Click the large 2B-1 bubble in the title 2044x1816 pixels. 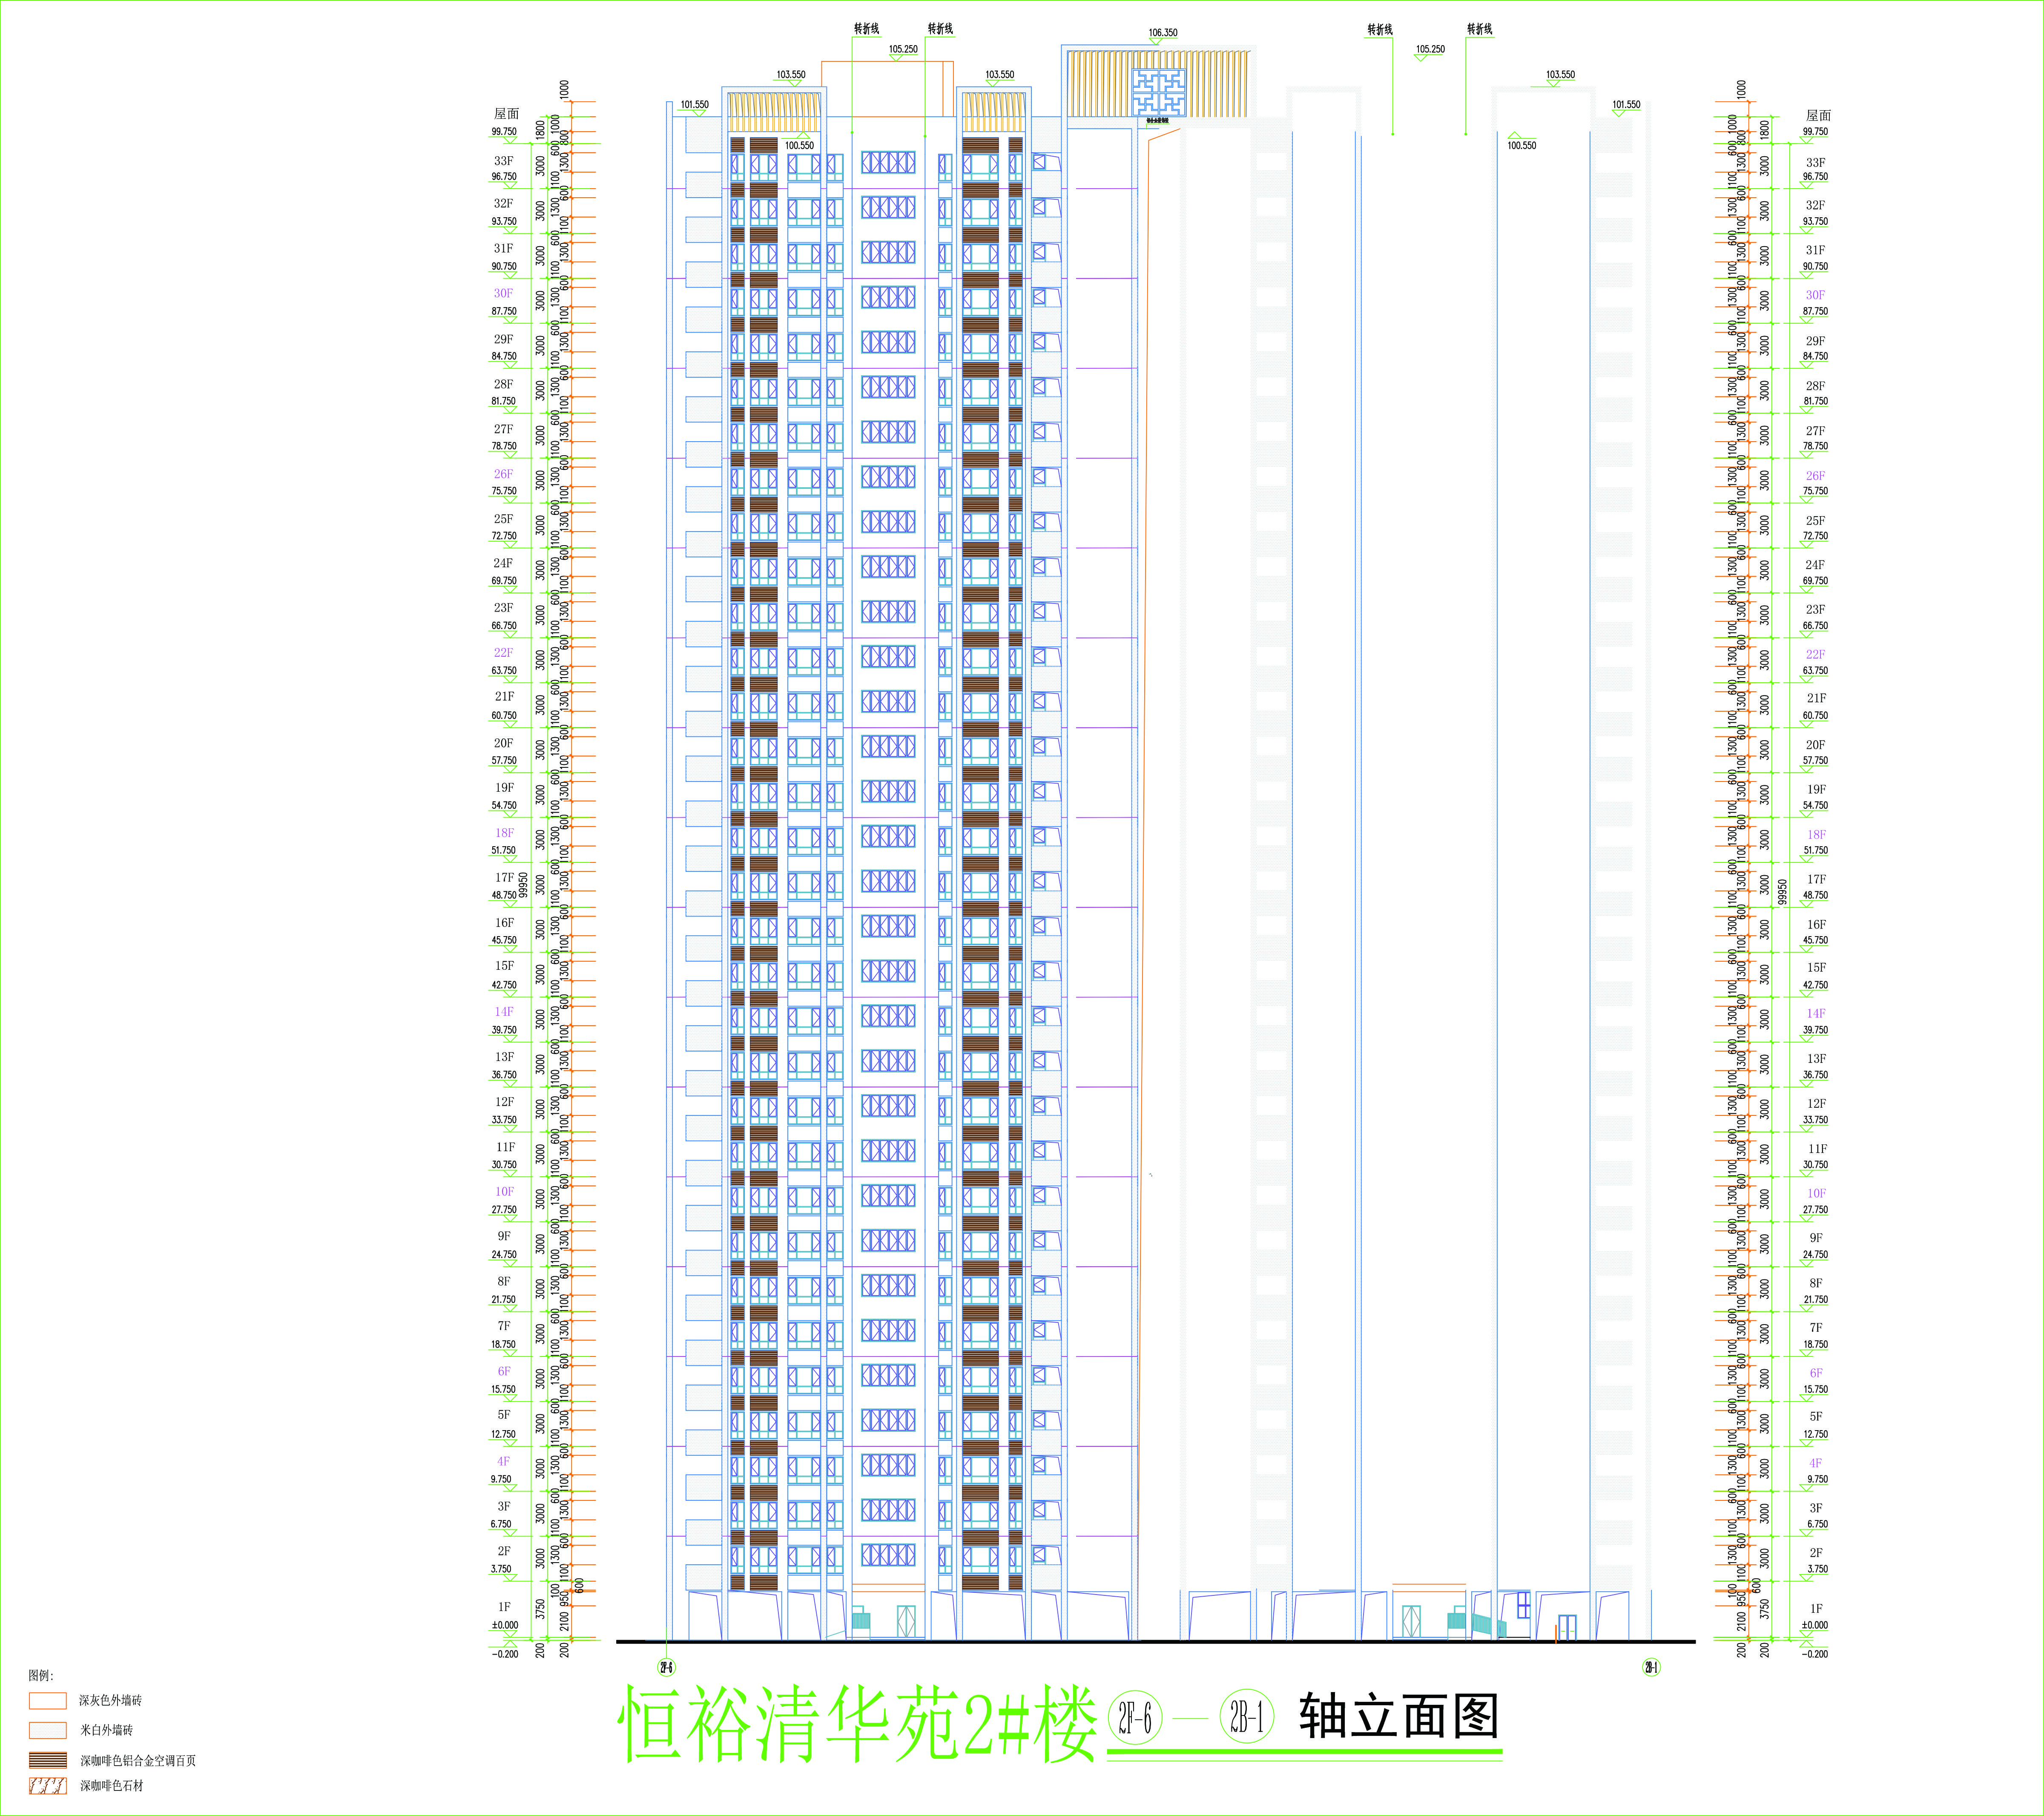[x=1247, y=1718]
